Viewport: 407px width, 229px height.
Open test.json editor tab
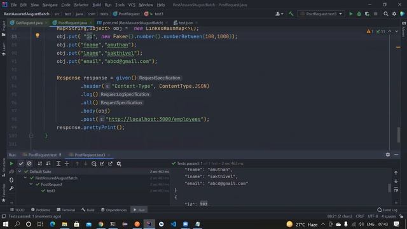coord(186,23)
